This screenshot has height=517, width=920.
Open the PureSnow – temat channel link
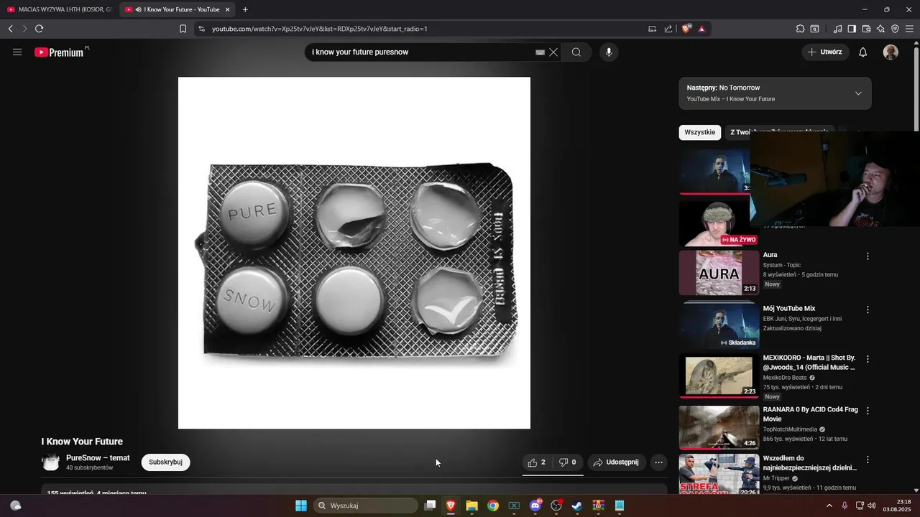(x=98, y=457)
